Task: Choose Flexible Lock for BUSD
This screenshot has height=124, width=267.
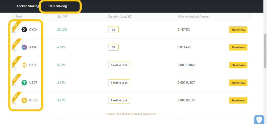Action: point(119,100)
